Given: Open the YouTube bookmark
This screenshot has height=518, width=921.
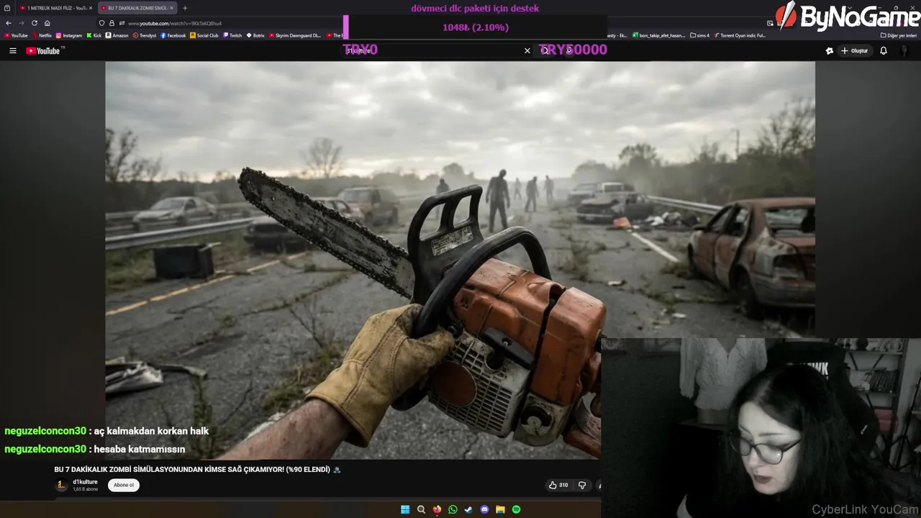Looking at the screenshot, I should pyautogui.click(x=16, y=35).
